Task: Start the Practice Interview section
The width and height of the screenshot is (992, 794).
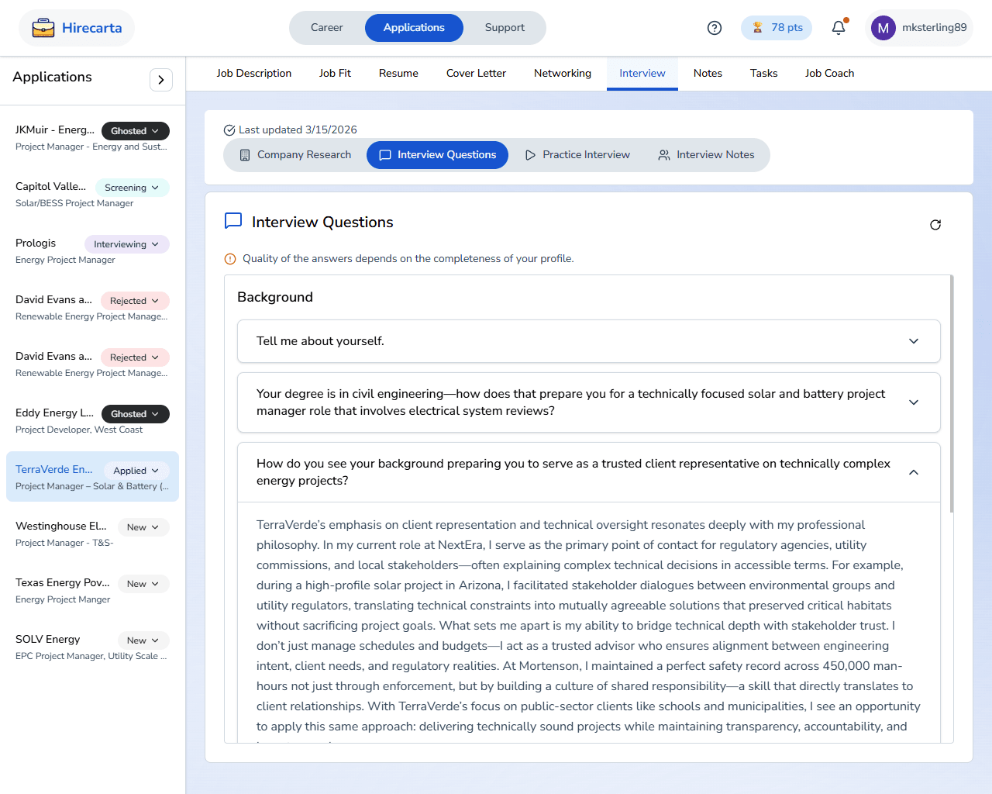Action: tap(577, 155)
